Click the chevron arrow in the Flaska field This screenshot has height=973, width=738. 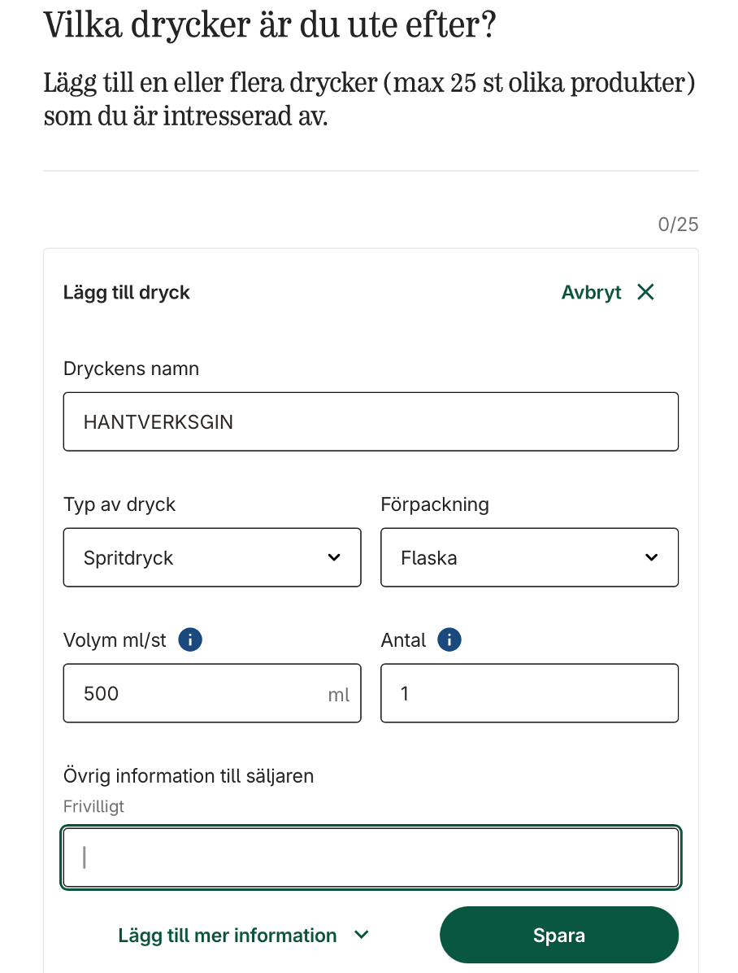pos(651,557)
